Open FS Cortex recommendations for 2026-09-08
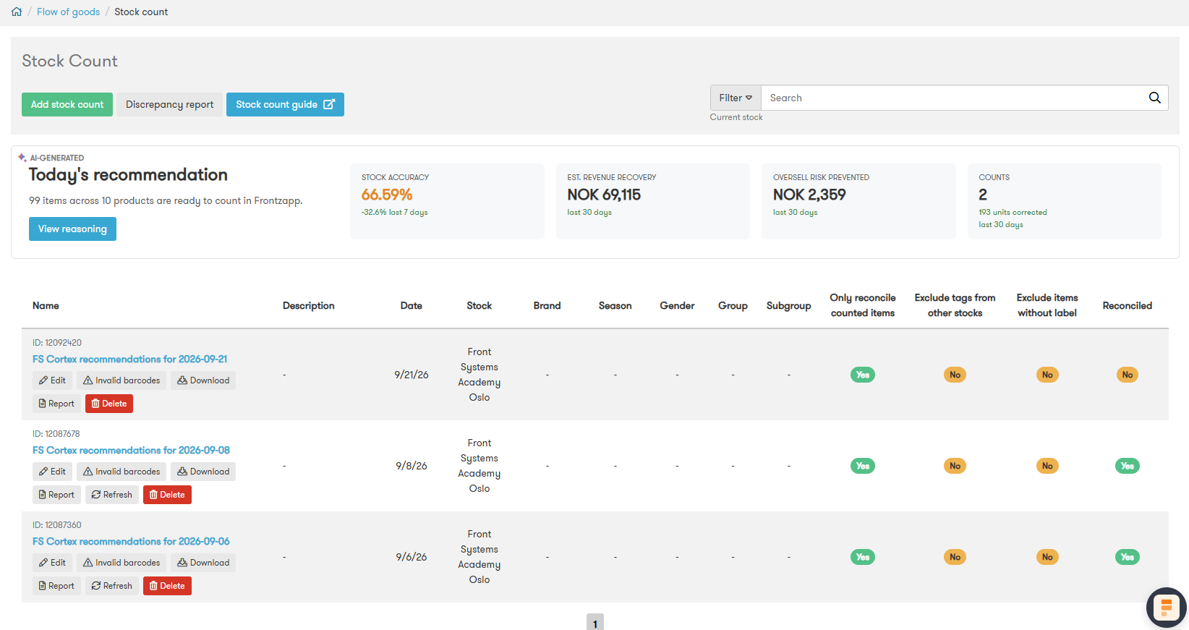 coord(131,450)
